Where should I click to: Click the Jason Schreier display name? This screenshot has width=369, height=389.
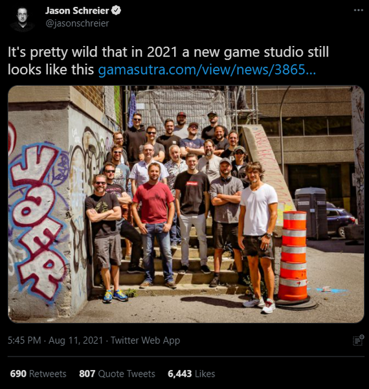pyautogui.click(x=77, y=10)
